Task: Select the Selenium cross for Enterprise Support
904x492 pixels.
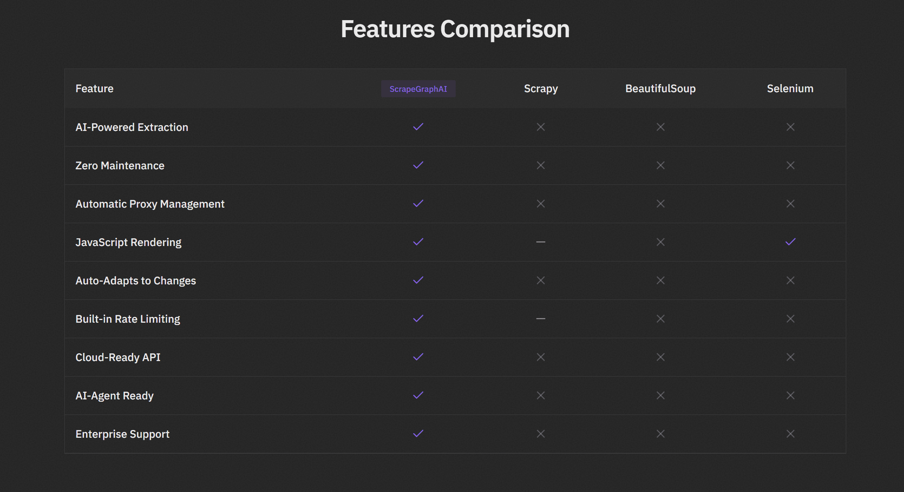Action: (x=790, y=434)
